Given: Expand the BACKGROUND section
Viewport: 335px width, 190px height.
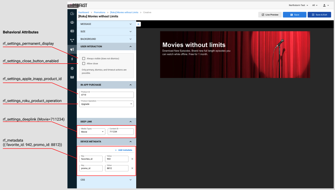Looking at the screenshot, I should pyautogui.click(x=107, y=39).
